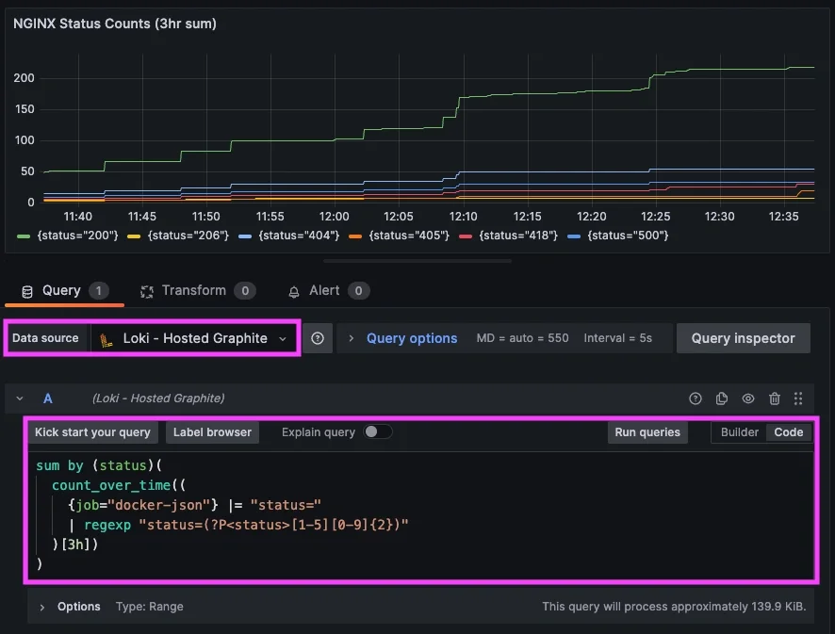The image size is (835, 634).
Task: Switch to the Query tab
Action: 60,291
